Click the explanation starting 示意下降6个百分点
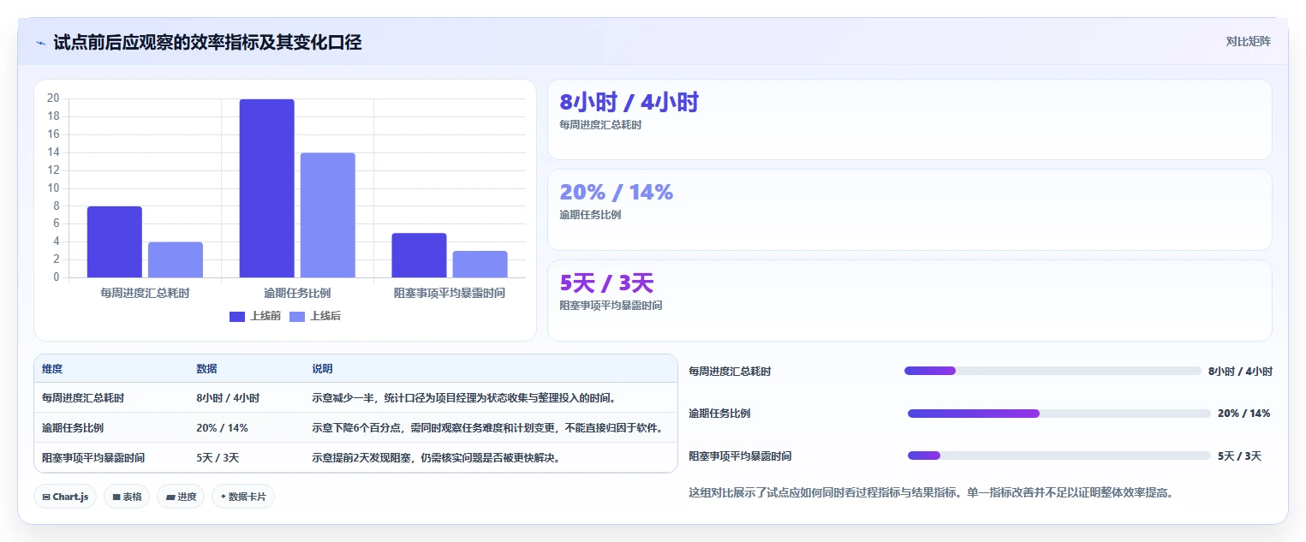This screenshot has height=542, width=1306. tap(488, 428)
